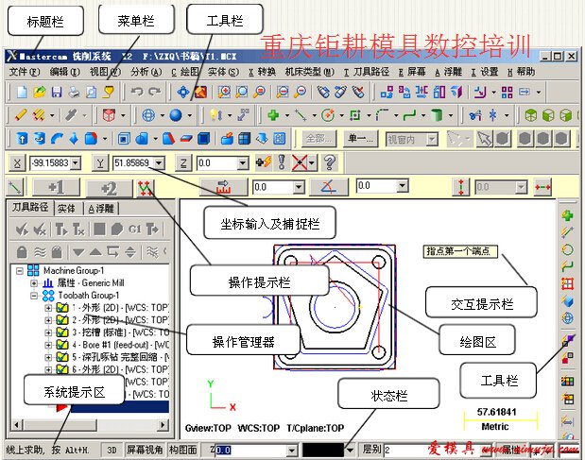Select the create circle tool icon
The width and height of the screenshot is (585, 460).
click(x=328, y=115)
